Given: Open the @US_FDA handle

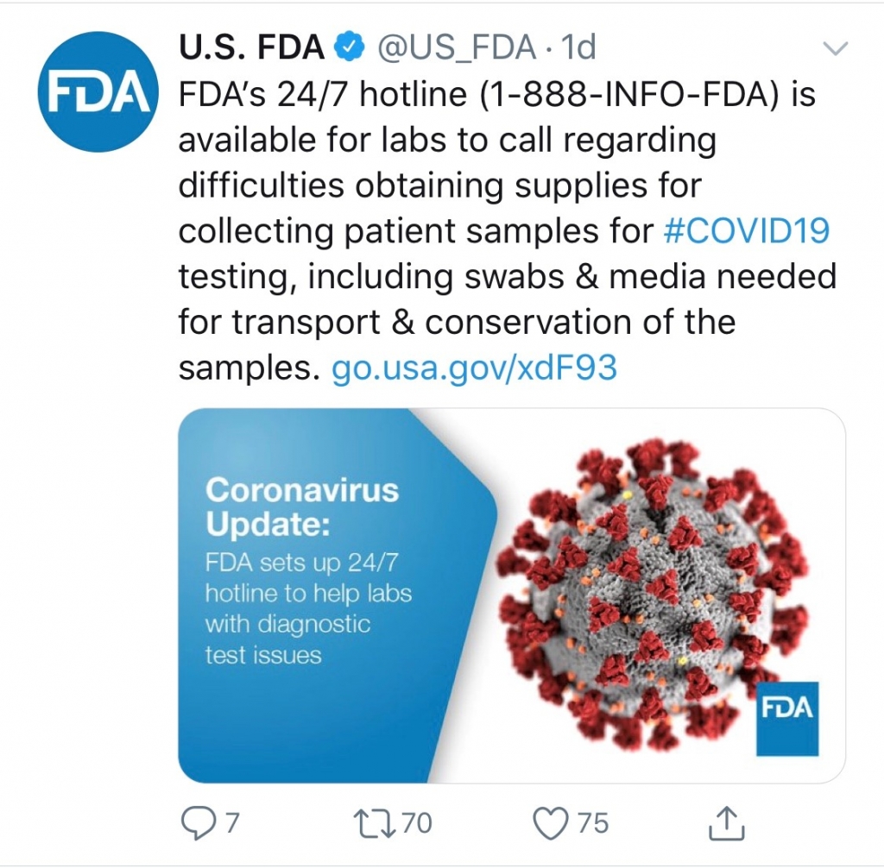Looking at the screenshot, I should [x=455, y=47].
